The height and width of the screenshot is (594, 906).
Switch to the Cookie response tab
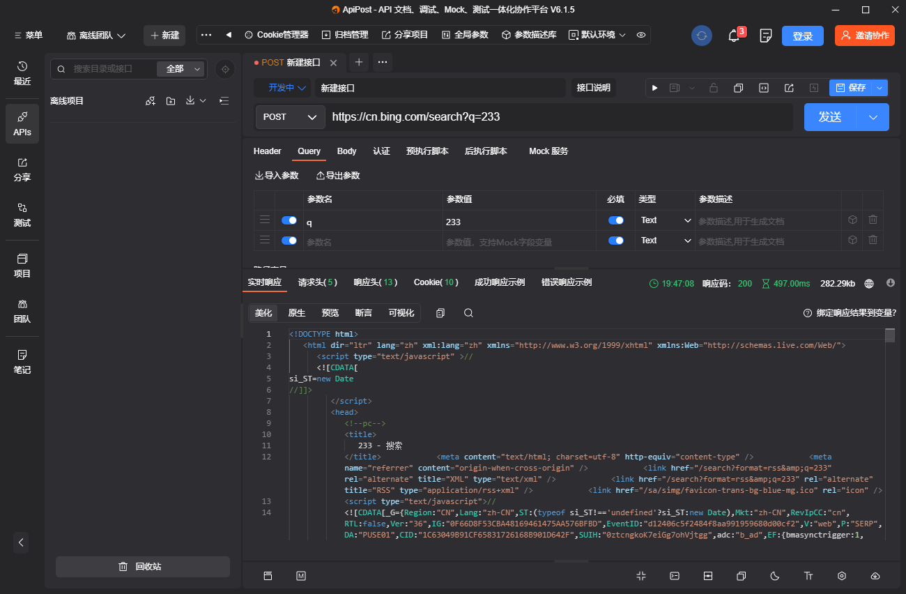click(x=436, y=282)
